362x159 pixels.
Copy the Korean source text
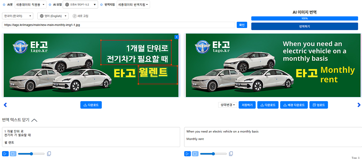tap(49, 154)
